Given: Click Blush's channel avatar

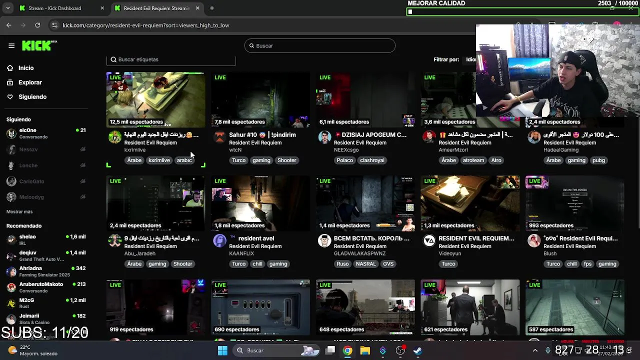Looking at the screenshot, I should 534,240.
